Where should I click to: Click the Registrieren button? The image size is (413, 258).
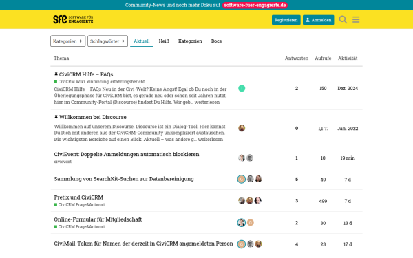click(x=286, y=20)
